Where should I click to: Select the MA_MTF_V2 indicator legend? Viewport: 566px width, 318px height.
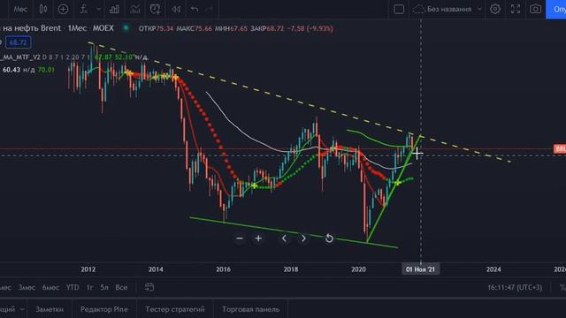coord(20,57)
